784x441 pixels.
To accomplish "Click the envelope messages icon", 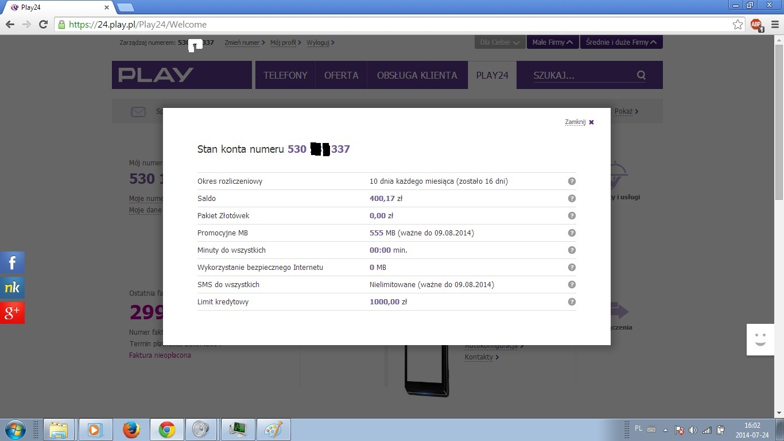I will coord(138,111).
